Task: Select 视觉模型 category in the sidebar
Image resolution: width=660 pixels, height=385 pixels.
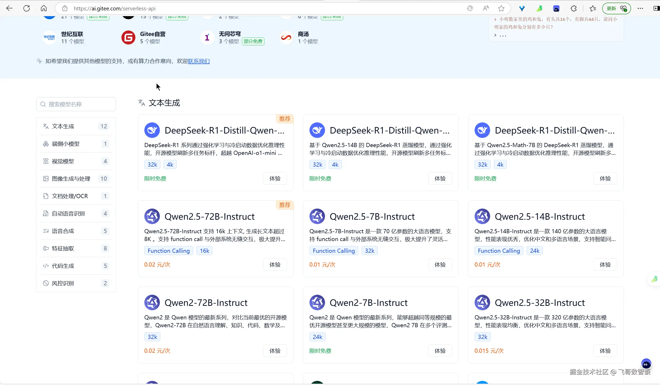Action: click(x=76, y=161)
